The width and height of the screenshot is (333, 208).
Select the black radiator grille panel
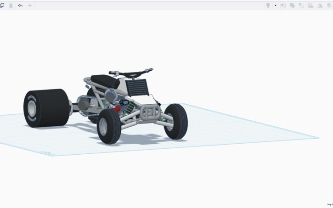pyautogui.click(x=137, y=87)
